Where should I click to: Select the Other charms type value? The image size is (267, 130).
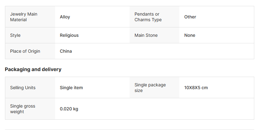pos(190,17)
